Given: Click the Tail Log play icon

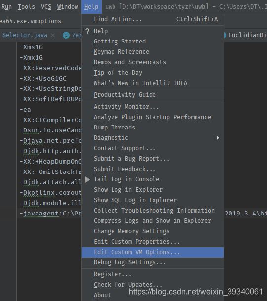Looking at the screenshot, I should 87,179.
